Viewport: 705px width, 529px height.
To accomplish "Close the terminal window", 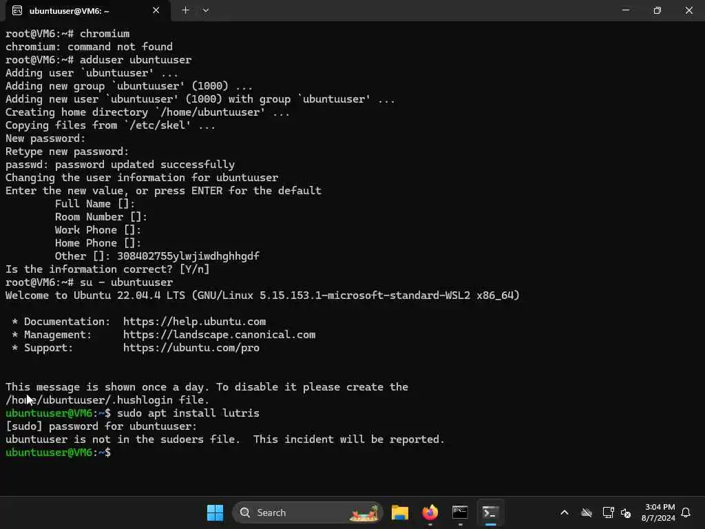I will (x=688, y=10).
